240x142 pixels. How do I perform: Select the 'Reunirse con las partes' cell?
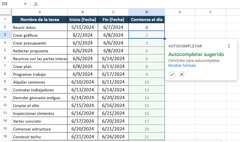click(x=40, y=58)
